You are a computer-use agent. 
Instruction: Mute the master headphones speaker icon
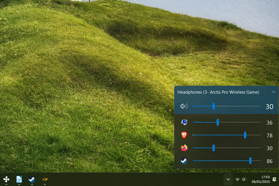pyautogui.click(x=184, y=106)
